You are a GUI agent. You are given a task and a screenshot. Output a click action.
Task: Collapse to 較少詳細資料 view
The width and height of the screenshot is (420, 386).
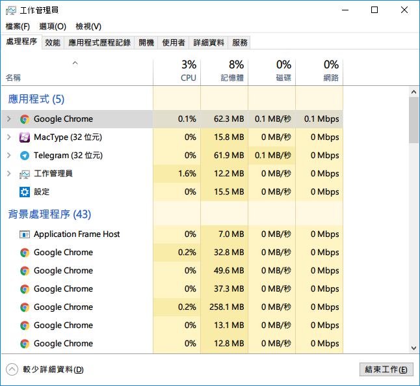12,369
